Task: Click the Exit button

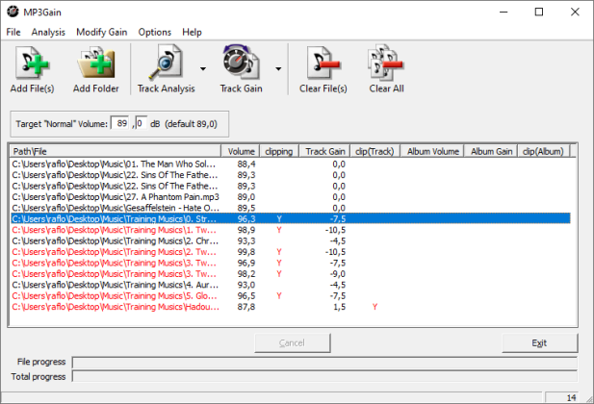Action: [539, 343]
